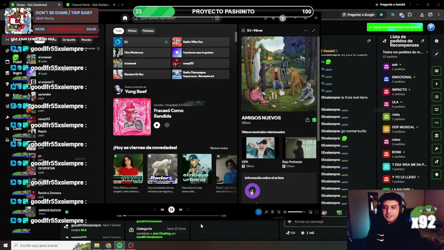The image size is (444, 250).
Task: Open Kick rewards list in popout window
Action: click(x=422, y=41)
